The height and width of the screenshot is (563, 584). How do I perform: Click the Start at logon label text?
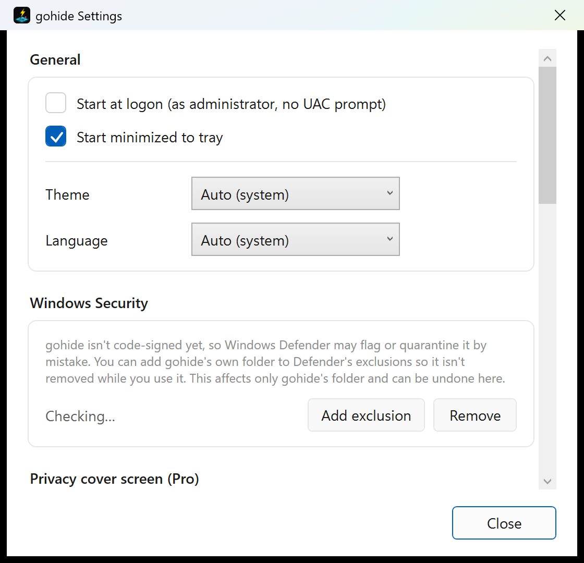click(231, 104)
